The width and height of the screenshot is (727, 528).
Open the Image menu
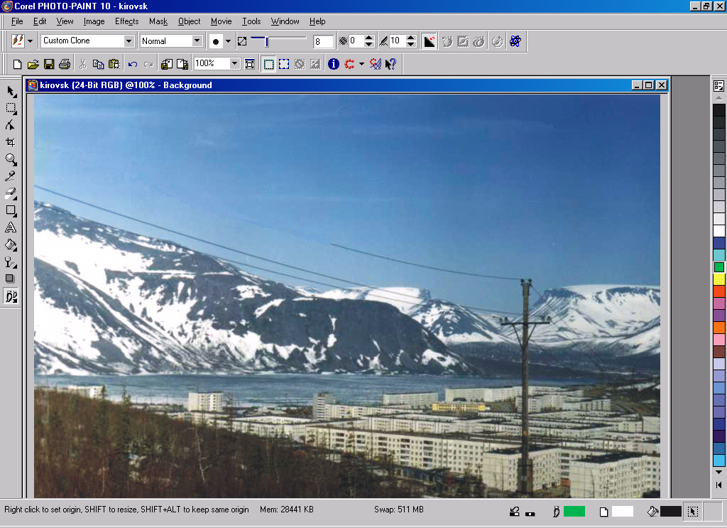[94, 21]
